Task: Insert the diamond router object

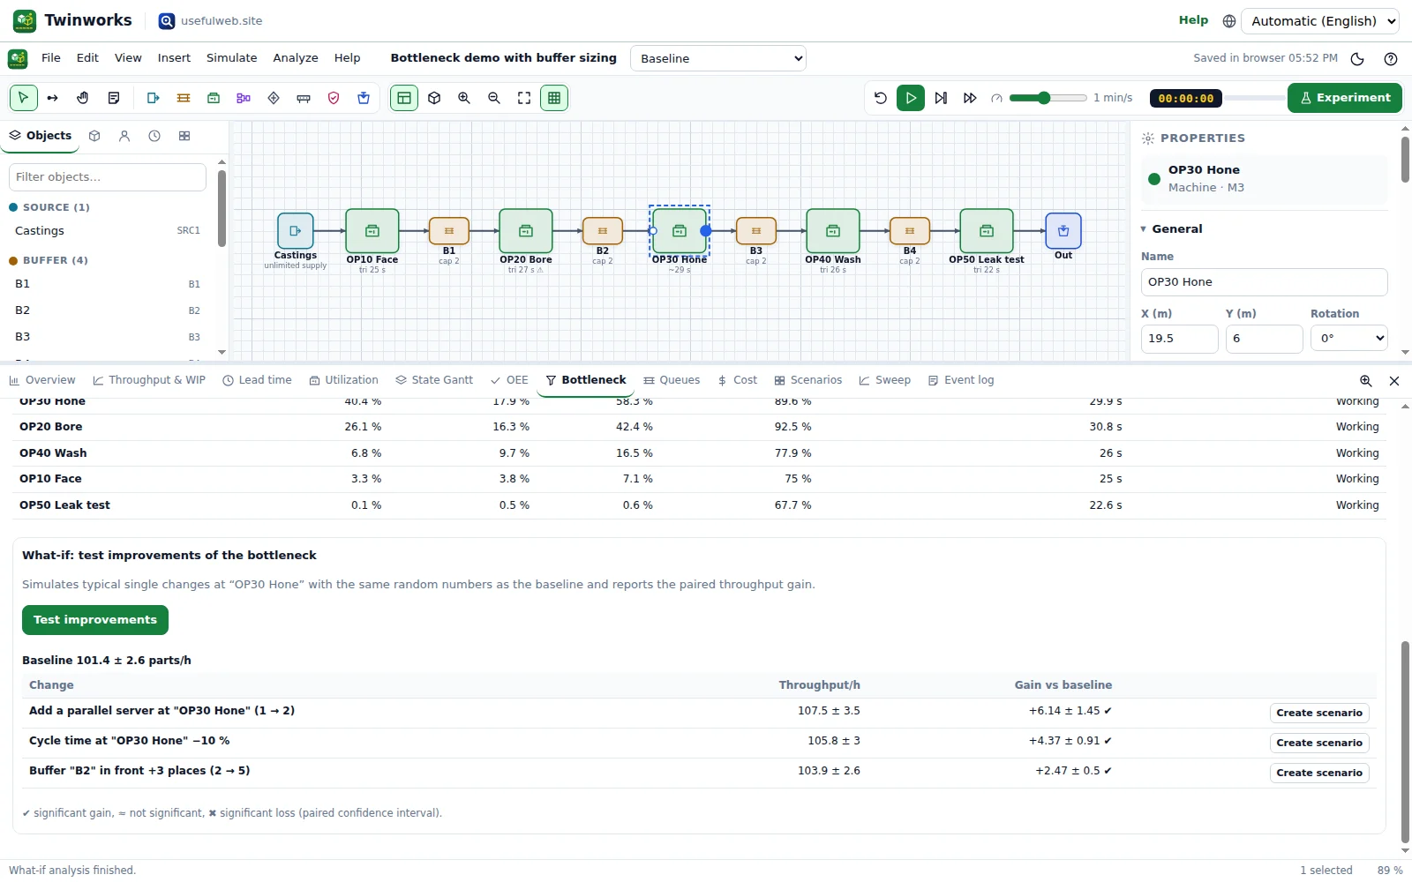Action: [274, 98]
